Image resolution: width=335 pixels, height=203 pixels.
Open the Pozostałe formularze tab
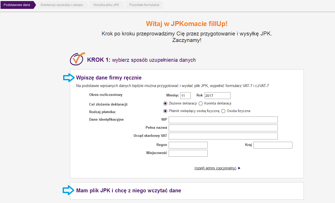pos(144,5)
